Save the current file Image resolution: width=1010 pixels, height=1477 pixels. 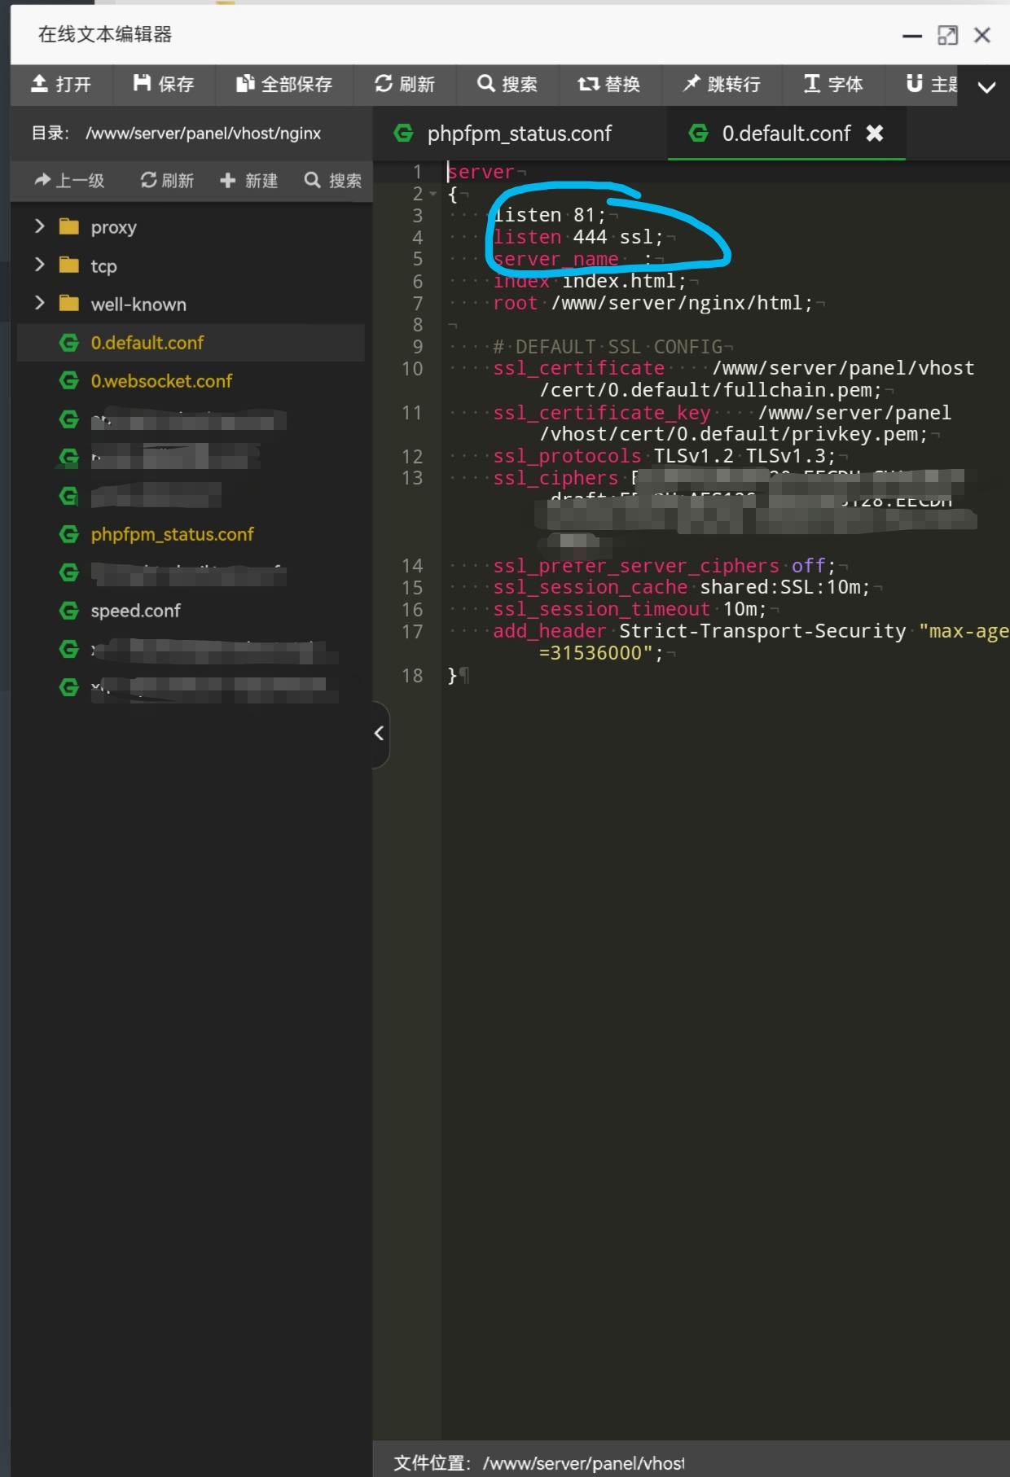click(164, 84)
